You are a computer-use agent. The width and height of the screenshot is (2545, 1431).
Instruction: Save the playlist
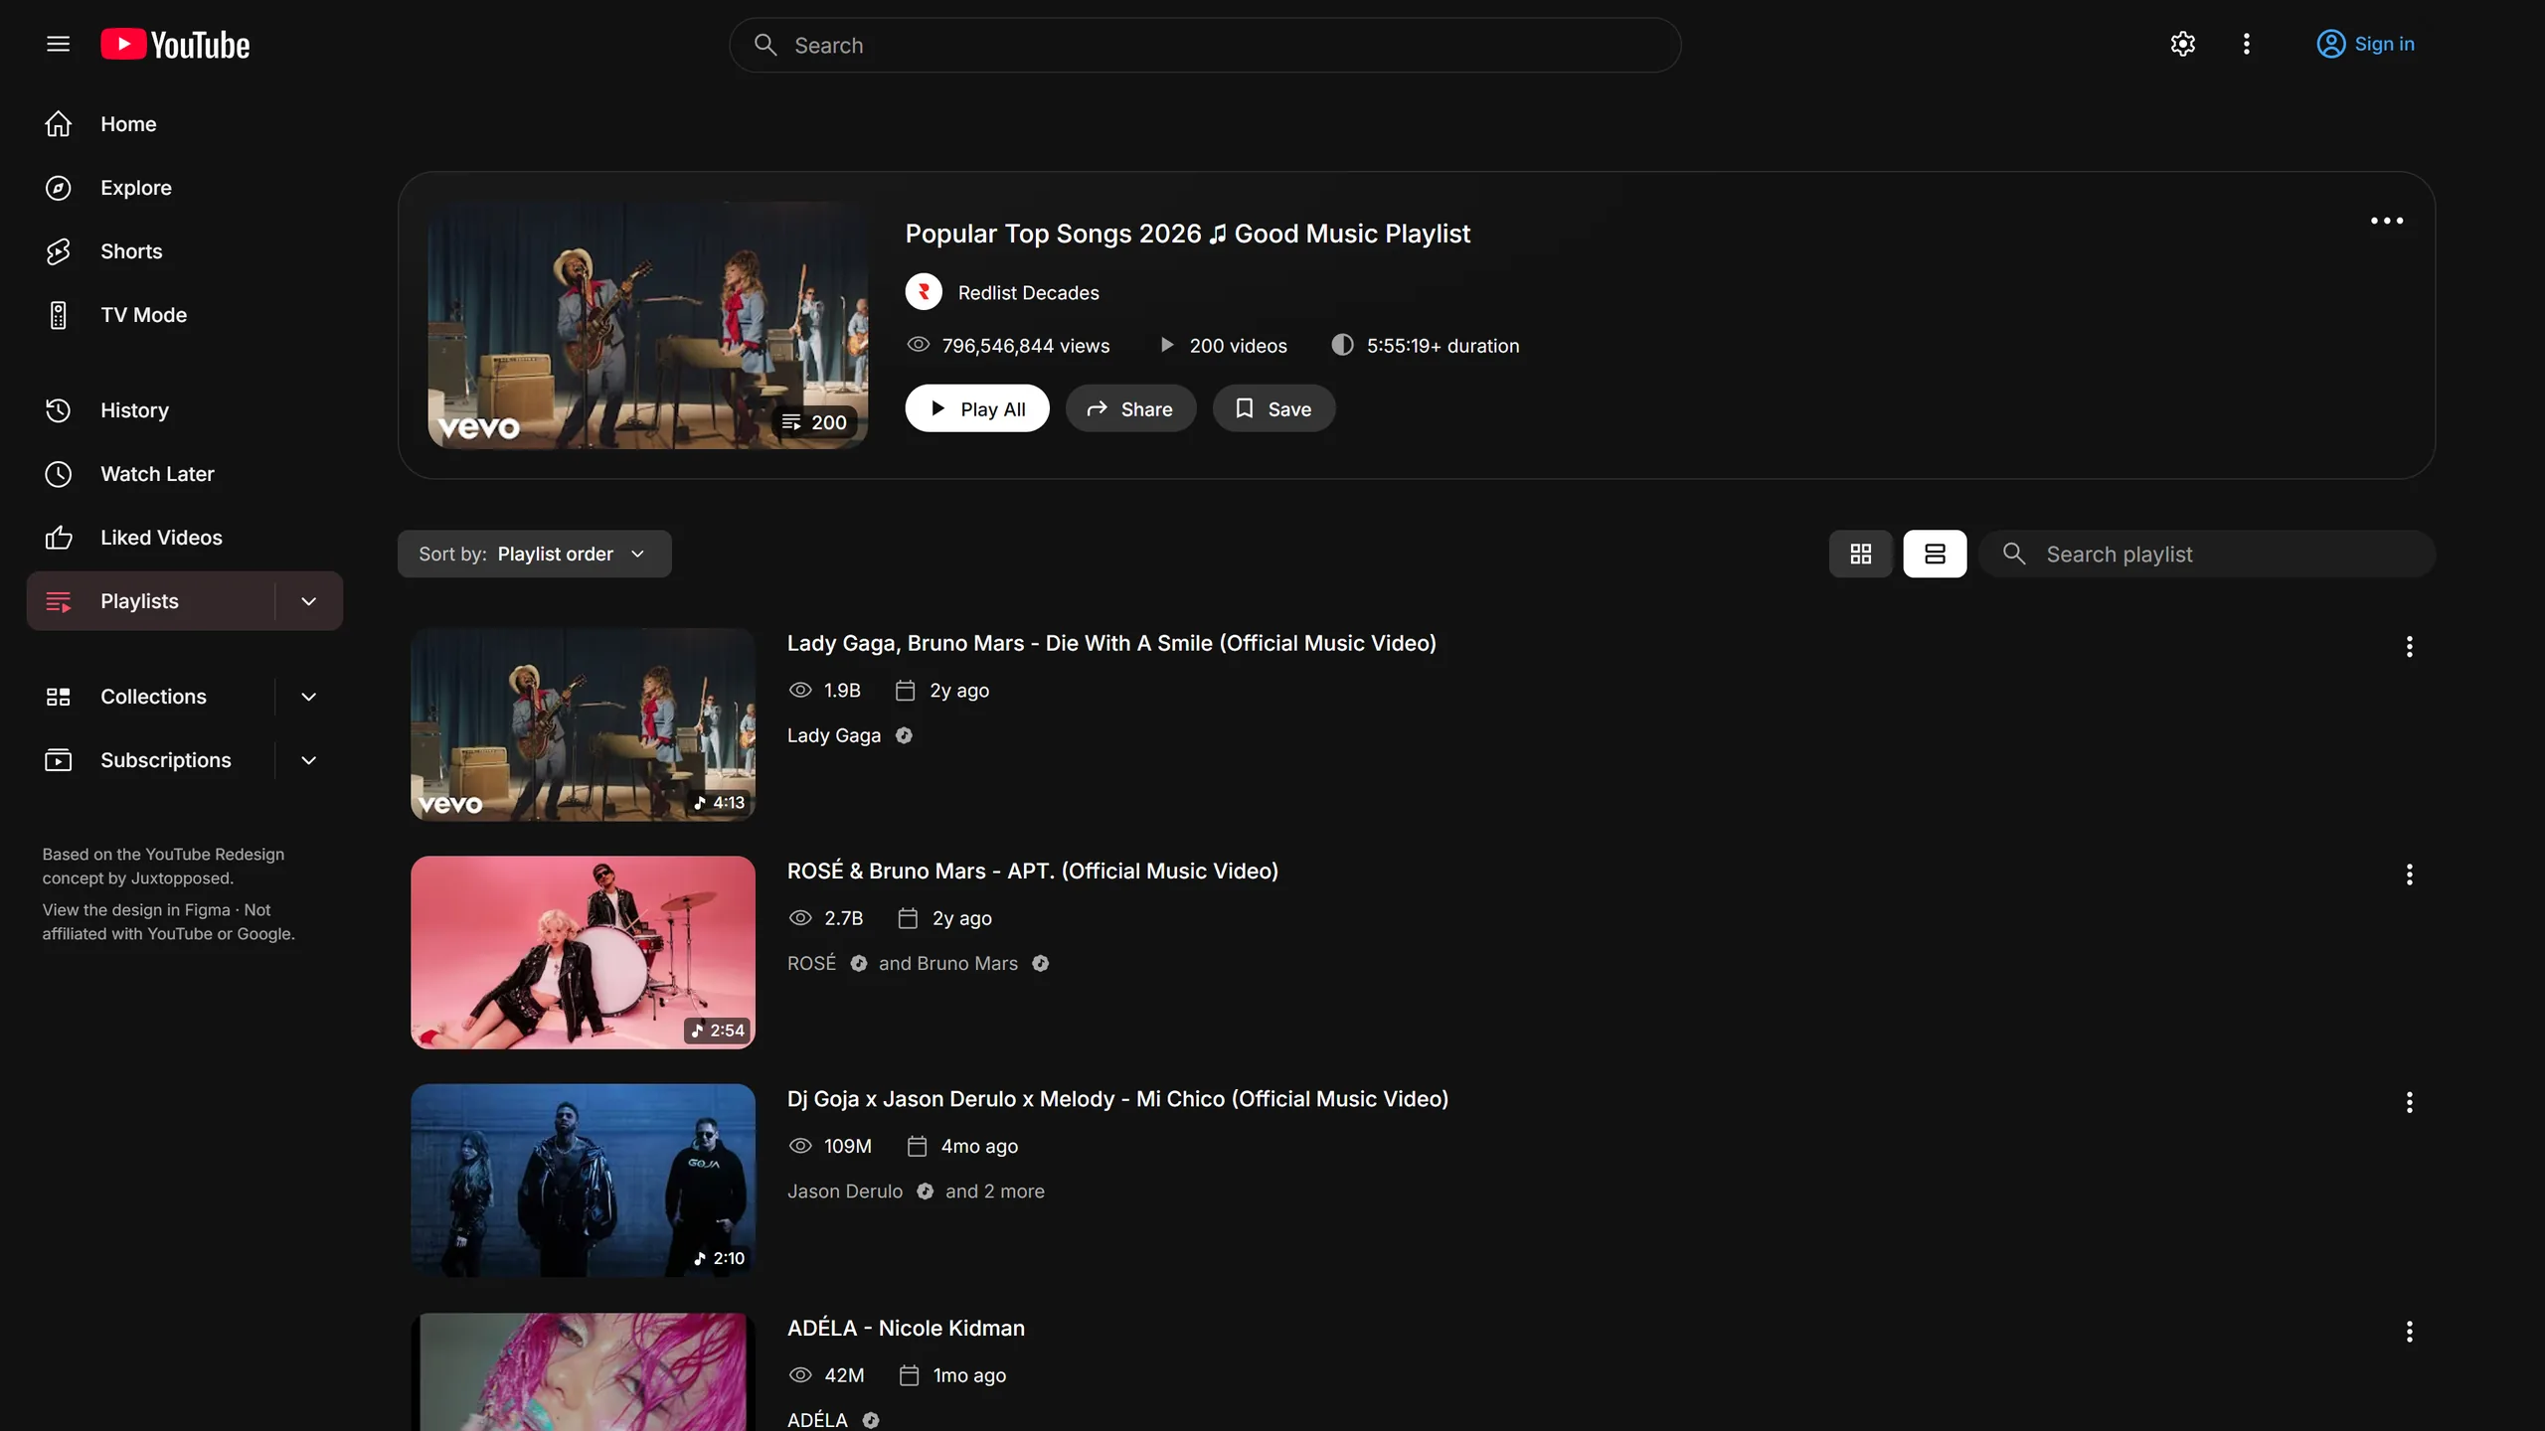pos(1273,408)
